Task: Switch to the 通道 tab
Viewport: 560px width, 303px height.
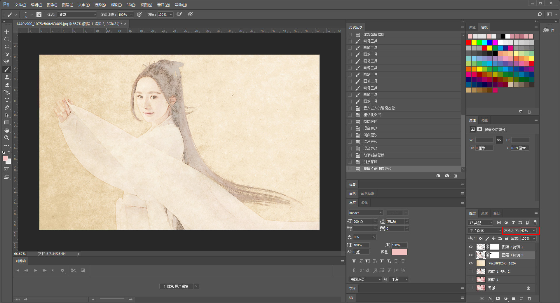Action: [484, 213]
